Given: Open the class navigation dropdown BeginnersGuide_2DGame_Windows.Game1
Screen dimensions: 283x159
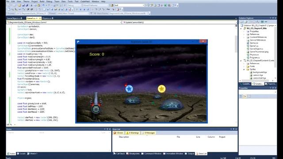Looking at the screenshot, I should point(64,23).
